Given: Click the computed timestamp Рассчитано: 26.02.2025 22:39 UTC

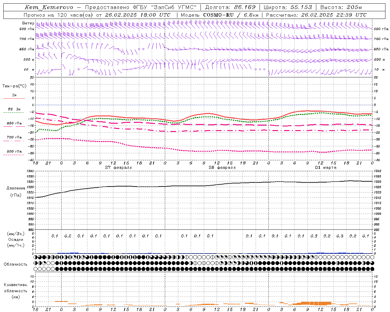Looking at the screenshot, I should 316,15.
